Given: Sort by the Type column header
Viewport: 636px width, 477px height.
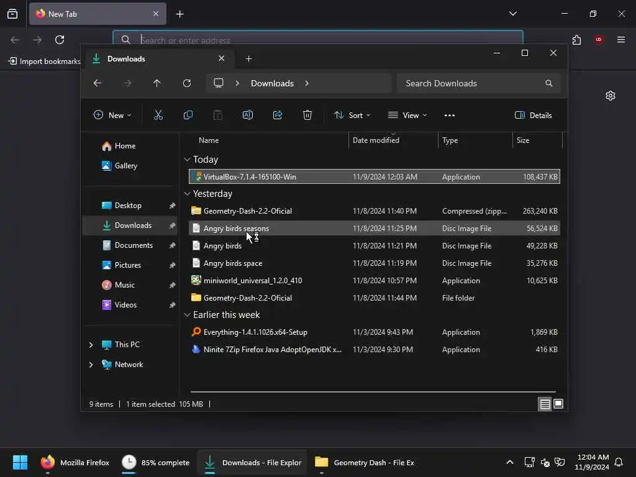Looking at the screenshot, I should click(x=450, y=140).
